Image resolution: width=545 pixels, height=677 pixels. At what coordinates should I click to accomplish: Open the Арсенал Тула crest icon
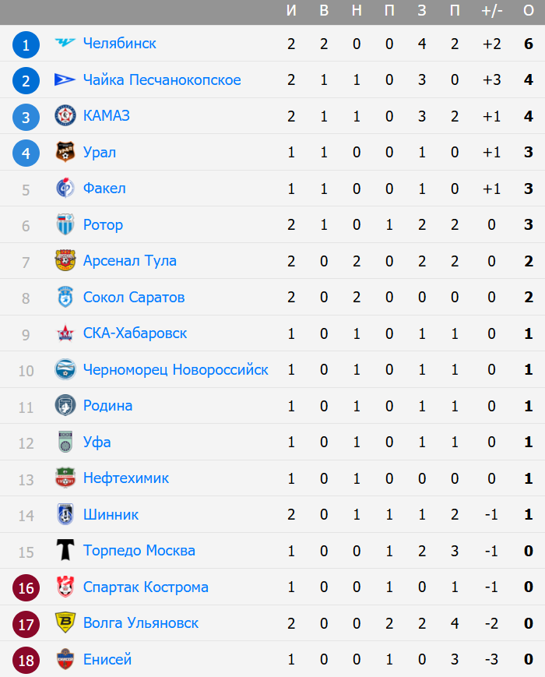[x=65, y=260]
